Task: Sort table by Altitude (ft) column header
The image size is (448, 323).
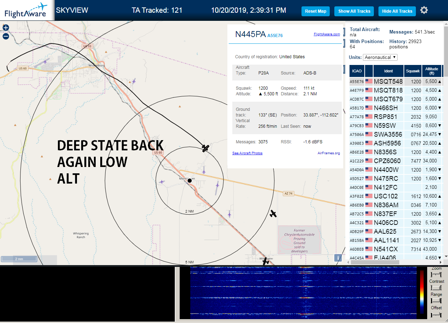Action: (431, 71)
